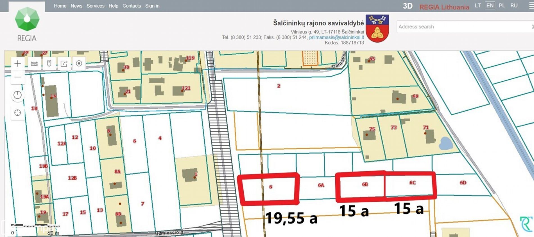Click parcel label 12A on map
Screen dimensions: 534x237
62,144
